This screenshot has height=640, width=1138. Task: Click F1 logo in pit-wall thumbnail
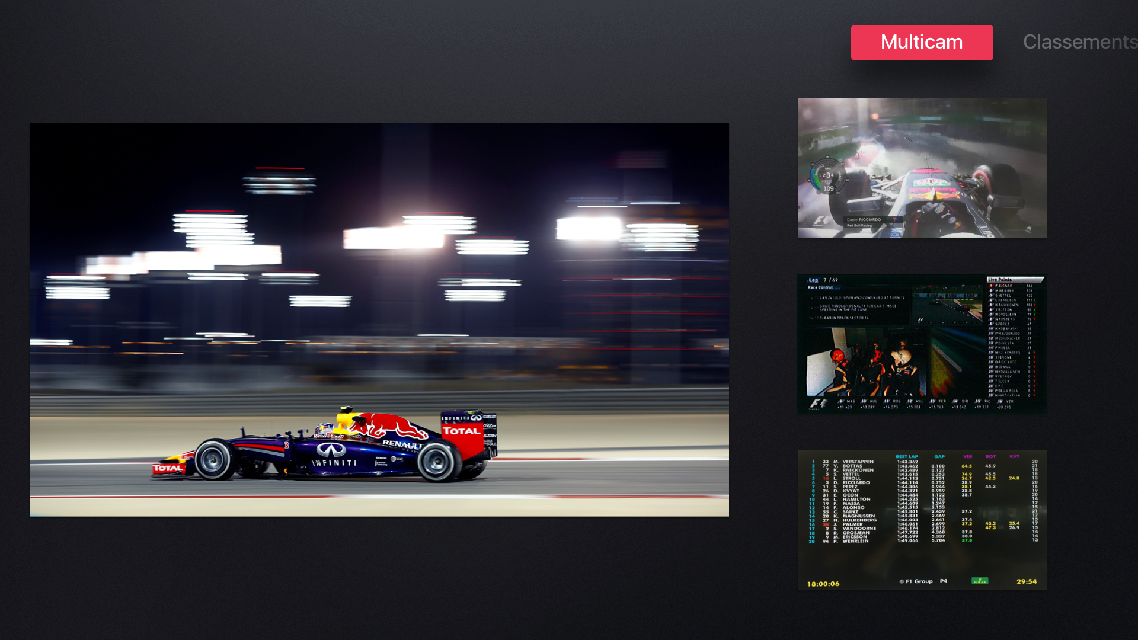tap(818, 404)
